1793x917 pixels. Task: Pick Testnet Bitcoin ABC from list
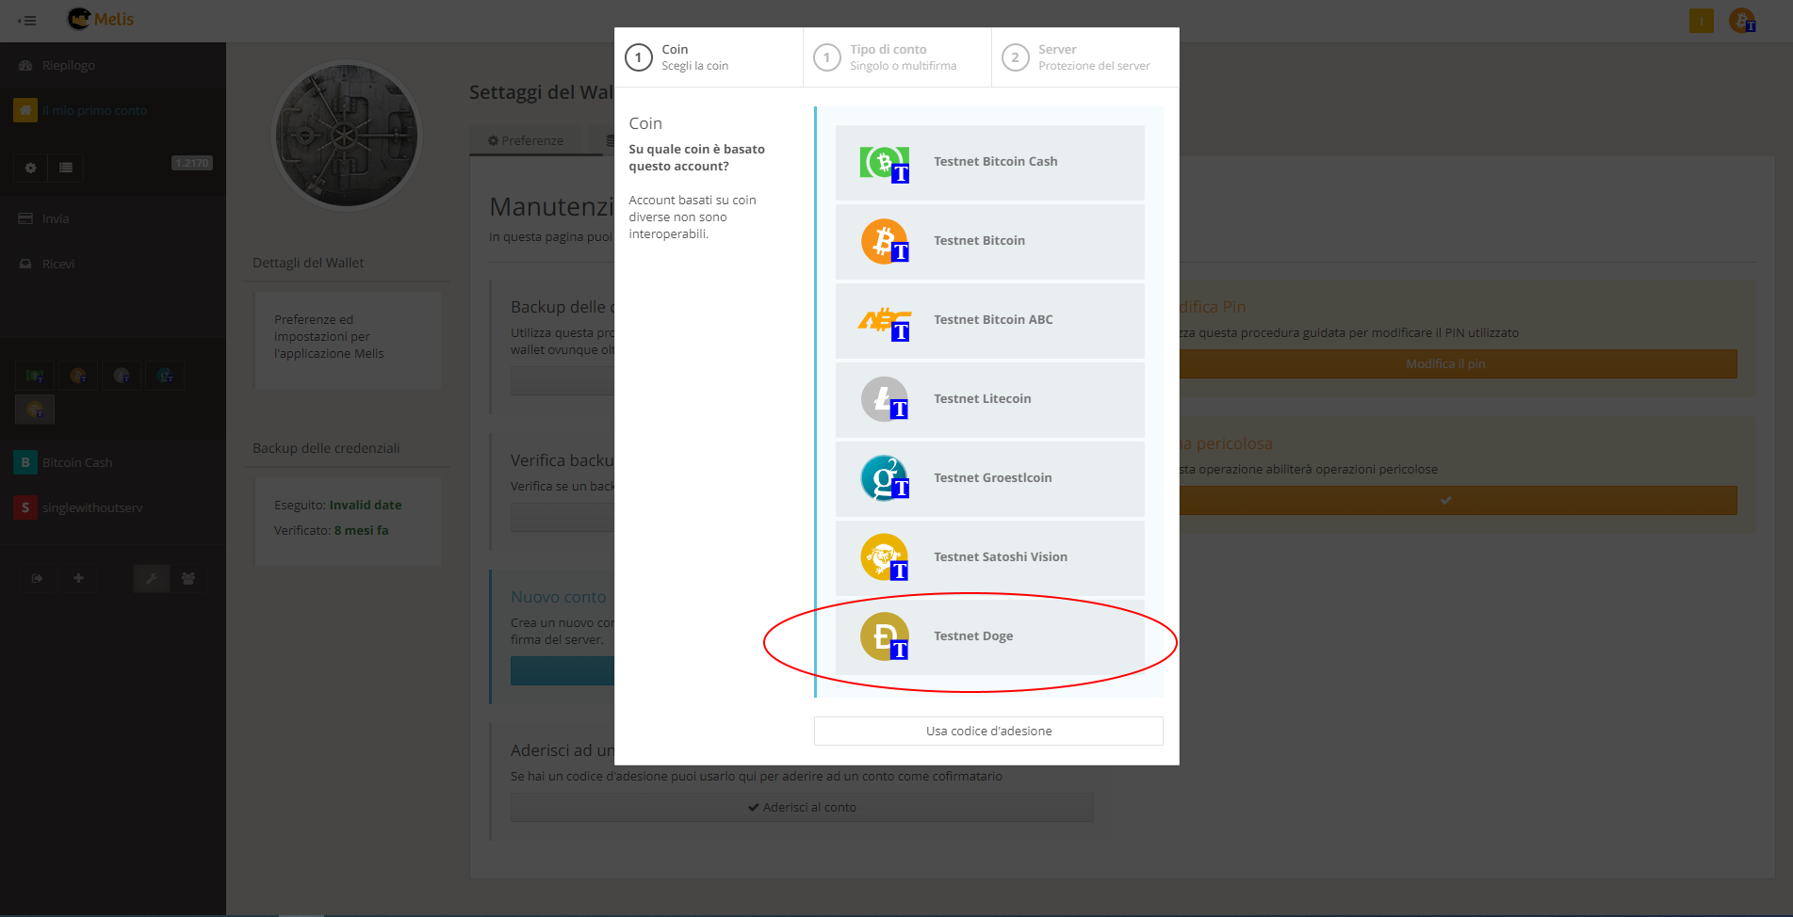[x=989, y=320]
